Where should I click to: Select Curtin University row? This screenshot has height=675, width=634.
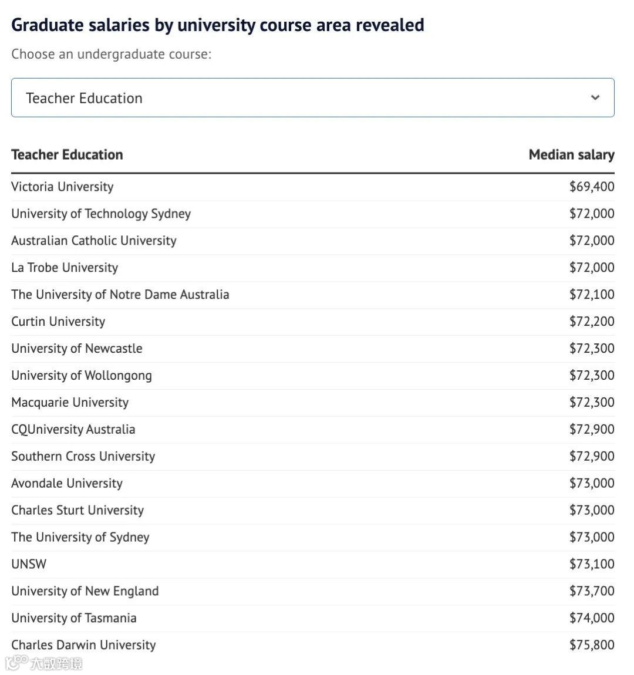click(58, 322)
